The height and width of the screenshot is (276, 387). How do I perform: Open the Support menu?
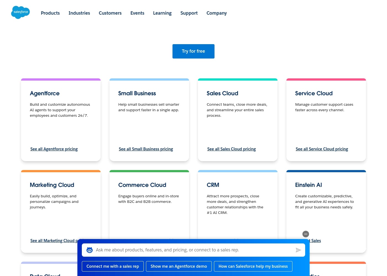point(189,13)
